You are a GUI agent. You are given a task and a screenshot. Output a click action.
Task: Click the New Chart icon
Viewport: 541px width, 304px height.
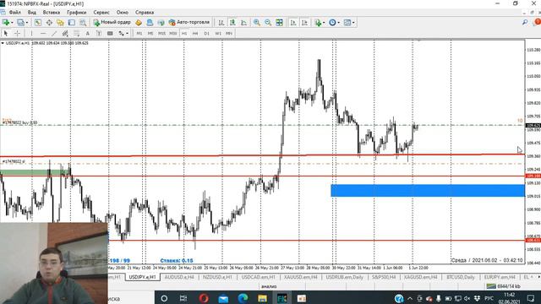[6, 23]
